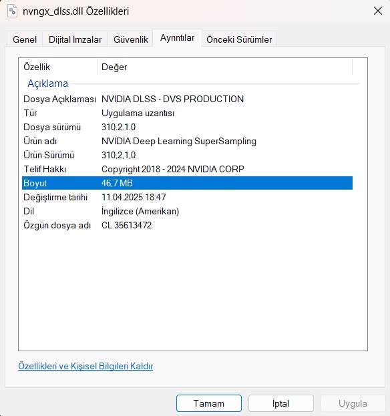Click the date value 11.04.2025 18:47
Image resolution: width=390 pixels, height=416 pixels.
(134, 197)
